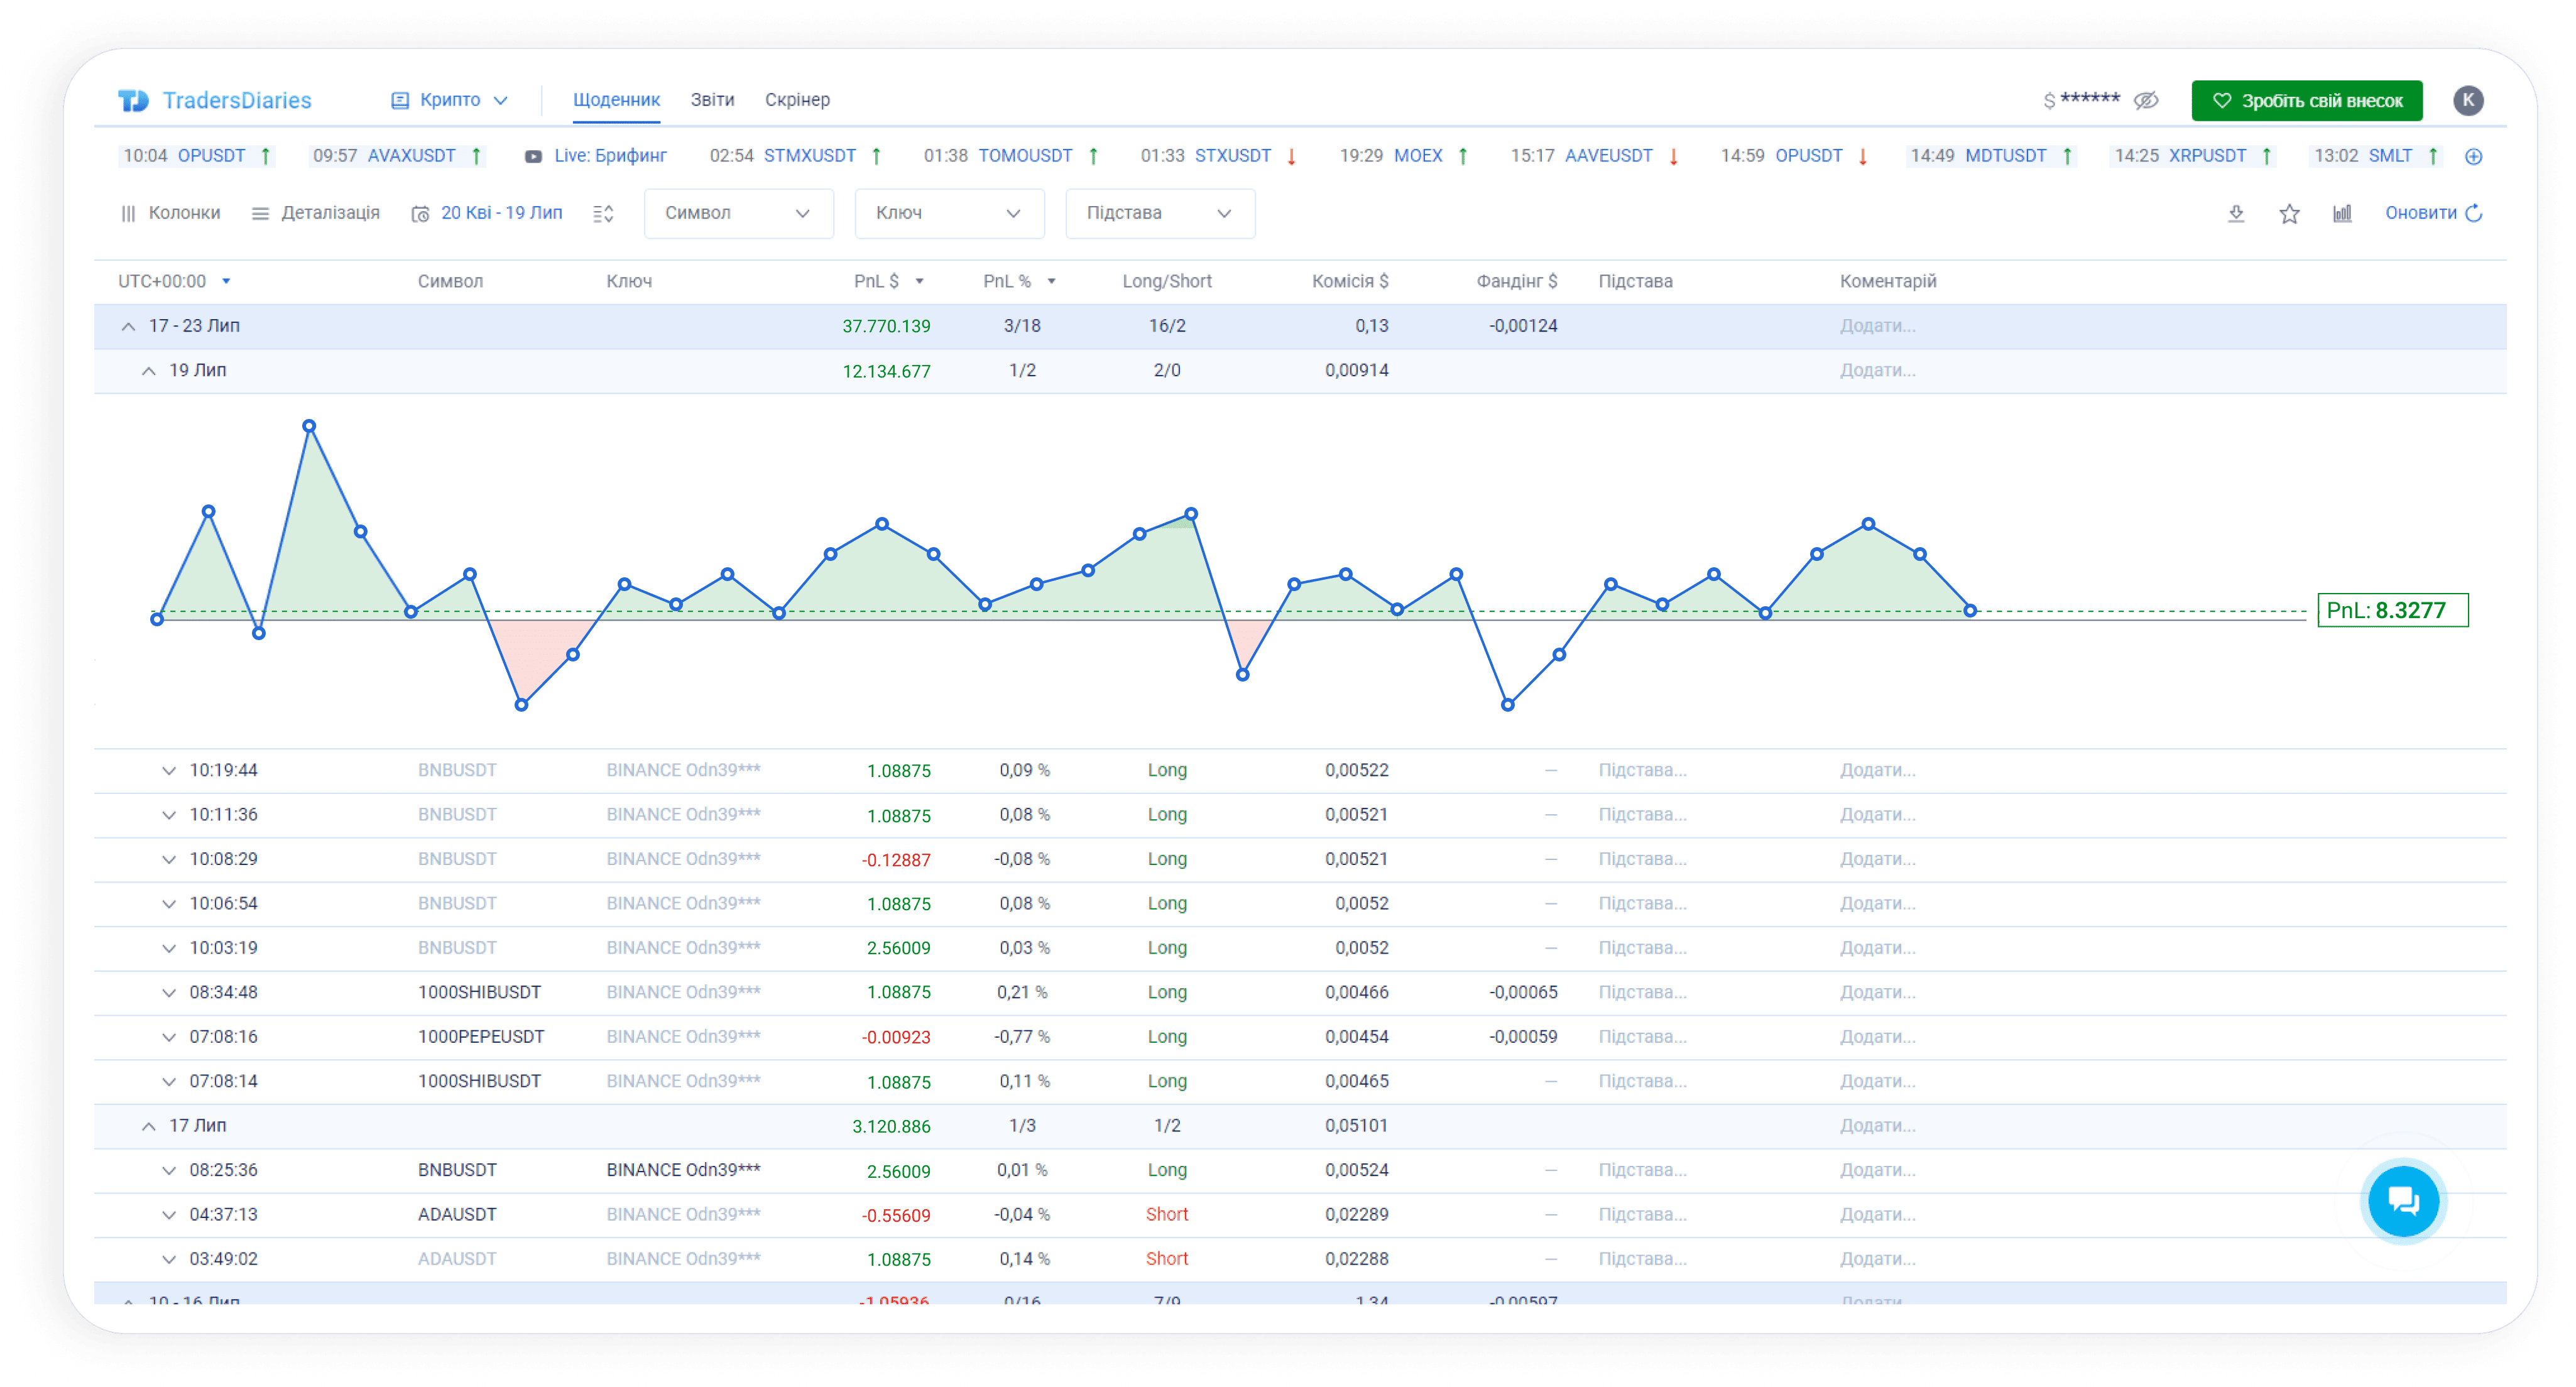Click the sort list icon beside date range
The width and height of the screenshot is (2576, 1387).
[x=603, y=213]
